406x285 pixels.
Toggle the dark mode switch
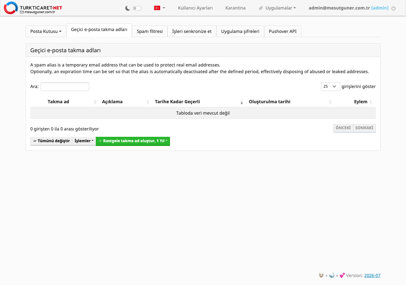(x=137, y=8)
